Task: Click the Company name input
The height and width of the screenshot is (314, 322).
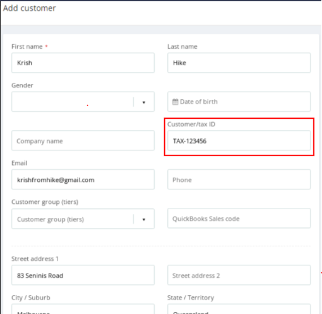Action: (x=83, y=140)
